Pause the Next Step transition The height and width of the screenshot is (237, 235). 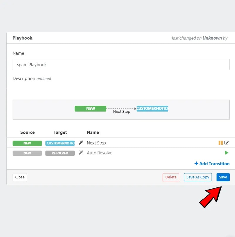click(220, 143)
